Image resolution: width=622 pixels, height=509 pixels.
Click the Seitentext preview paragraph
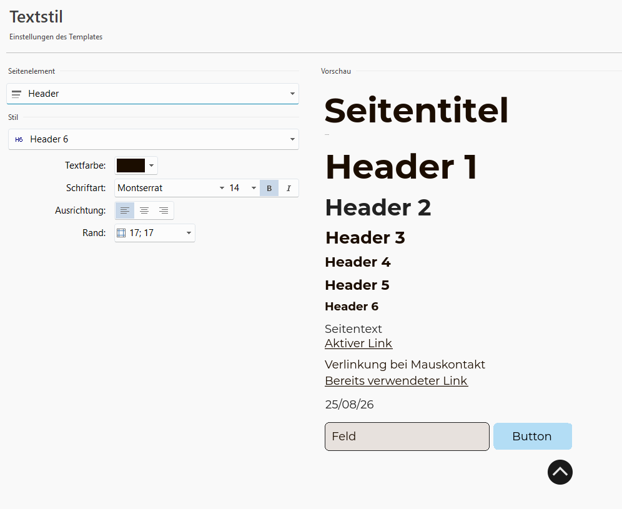click(353, 329)
